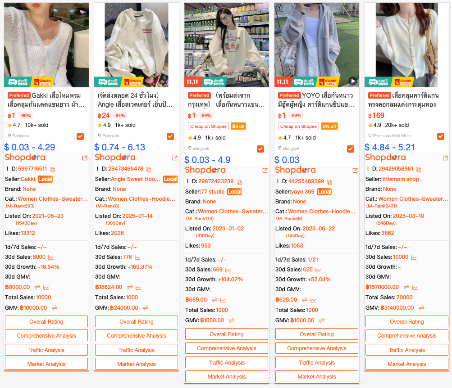Open seller link Angle Sweet House
The width and height of the screenshot is (452, 388).
(136, 179)
